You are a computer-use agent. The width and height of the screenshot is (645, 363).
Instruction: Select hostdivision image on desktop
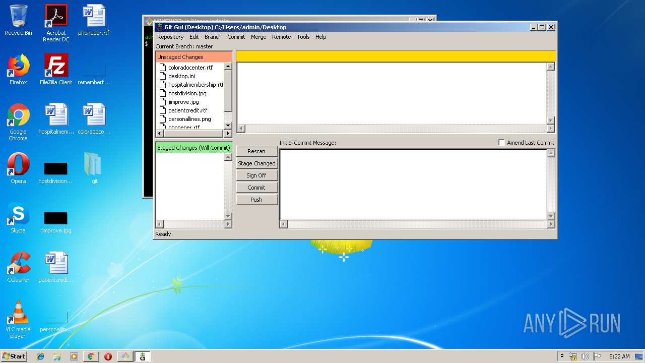(56, 172)
